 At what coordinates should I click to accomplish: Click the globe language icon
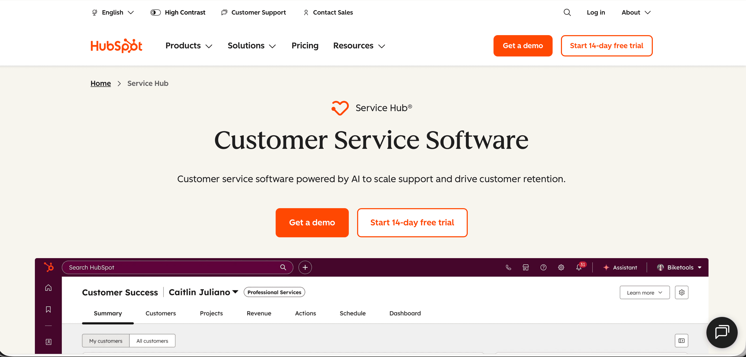coord(94,12)
